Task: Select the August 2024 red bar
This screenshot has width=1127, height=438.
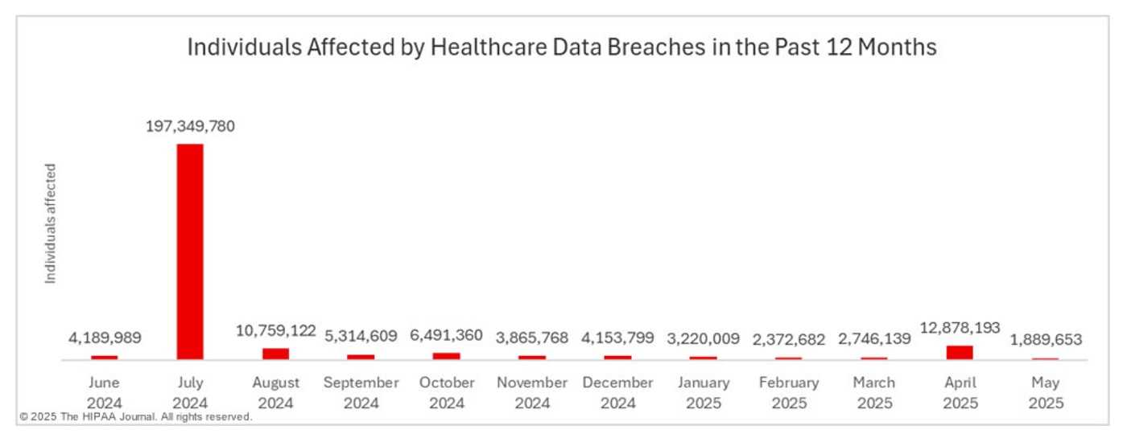Action: pyautogui.click(x=275, y=354)
